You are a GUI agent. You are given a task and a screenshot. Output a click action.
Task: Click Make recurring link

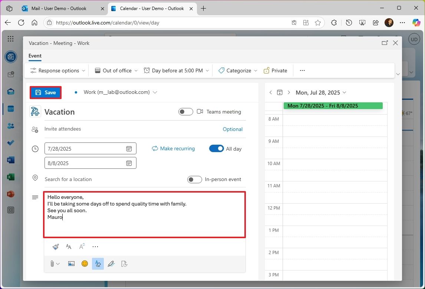click(173, 148)
